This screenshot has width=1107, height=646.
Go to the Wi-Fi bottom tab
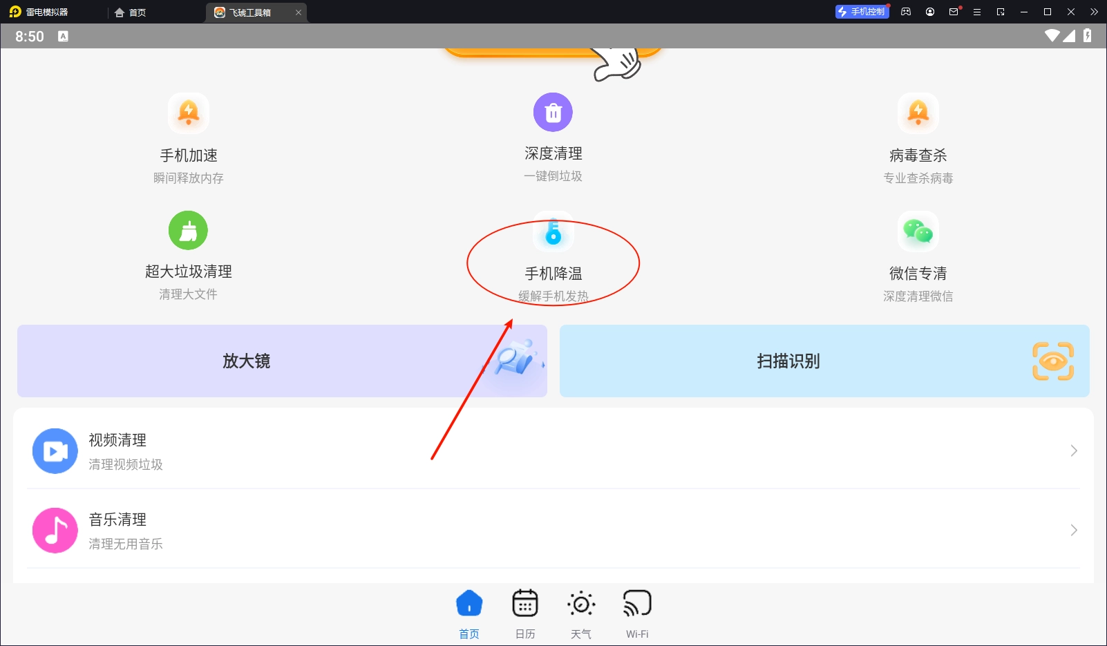pos(637,613)
